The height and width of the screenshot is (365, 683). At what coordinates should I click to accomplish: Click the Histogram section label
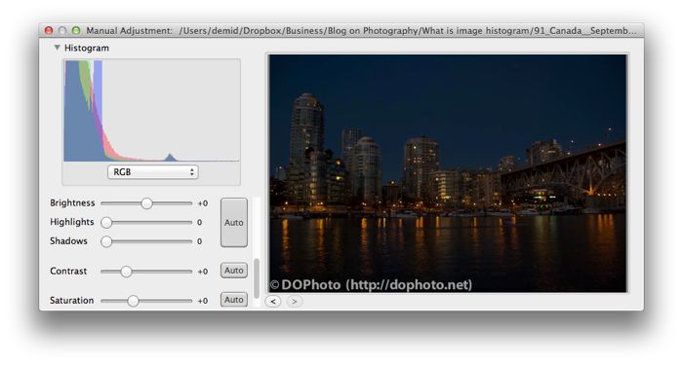pyautogui.click(x=87, y=48)
